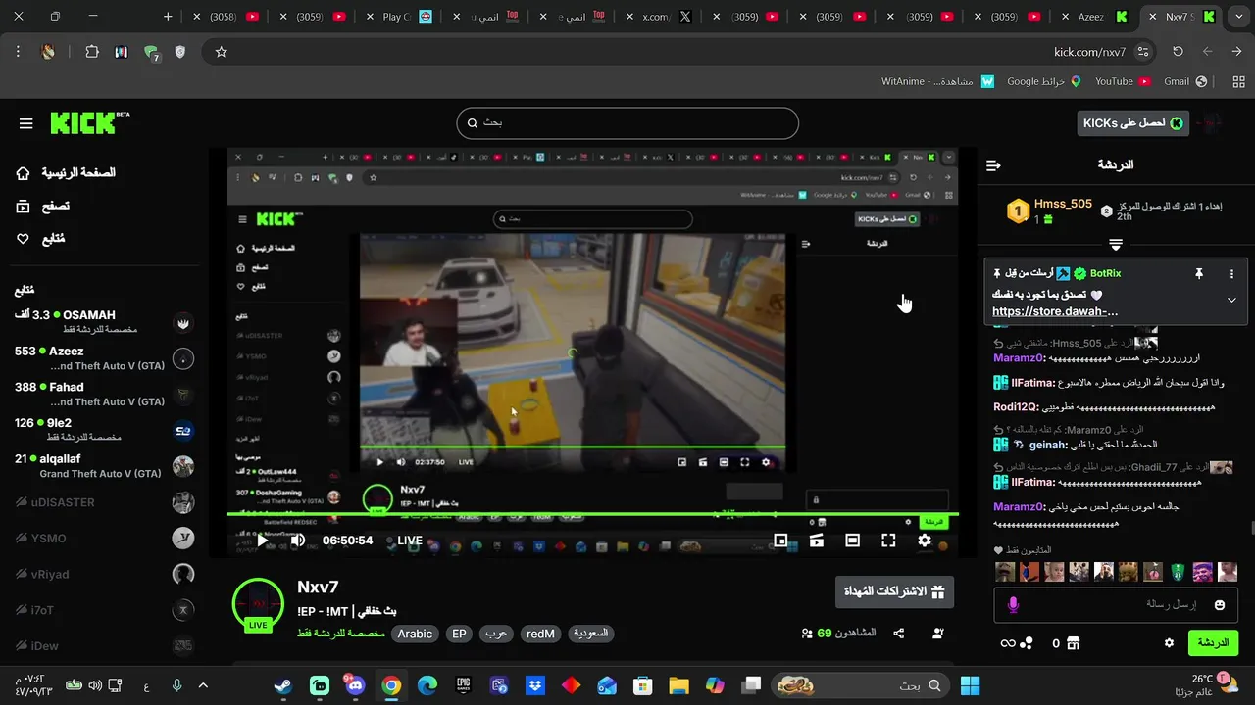Open a new browser tab
The width and height of the screenshot is (1255, 705).
click(x=168, y=17)
